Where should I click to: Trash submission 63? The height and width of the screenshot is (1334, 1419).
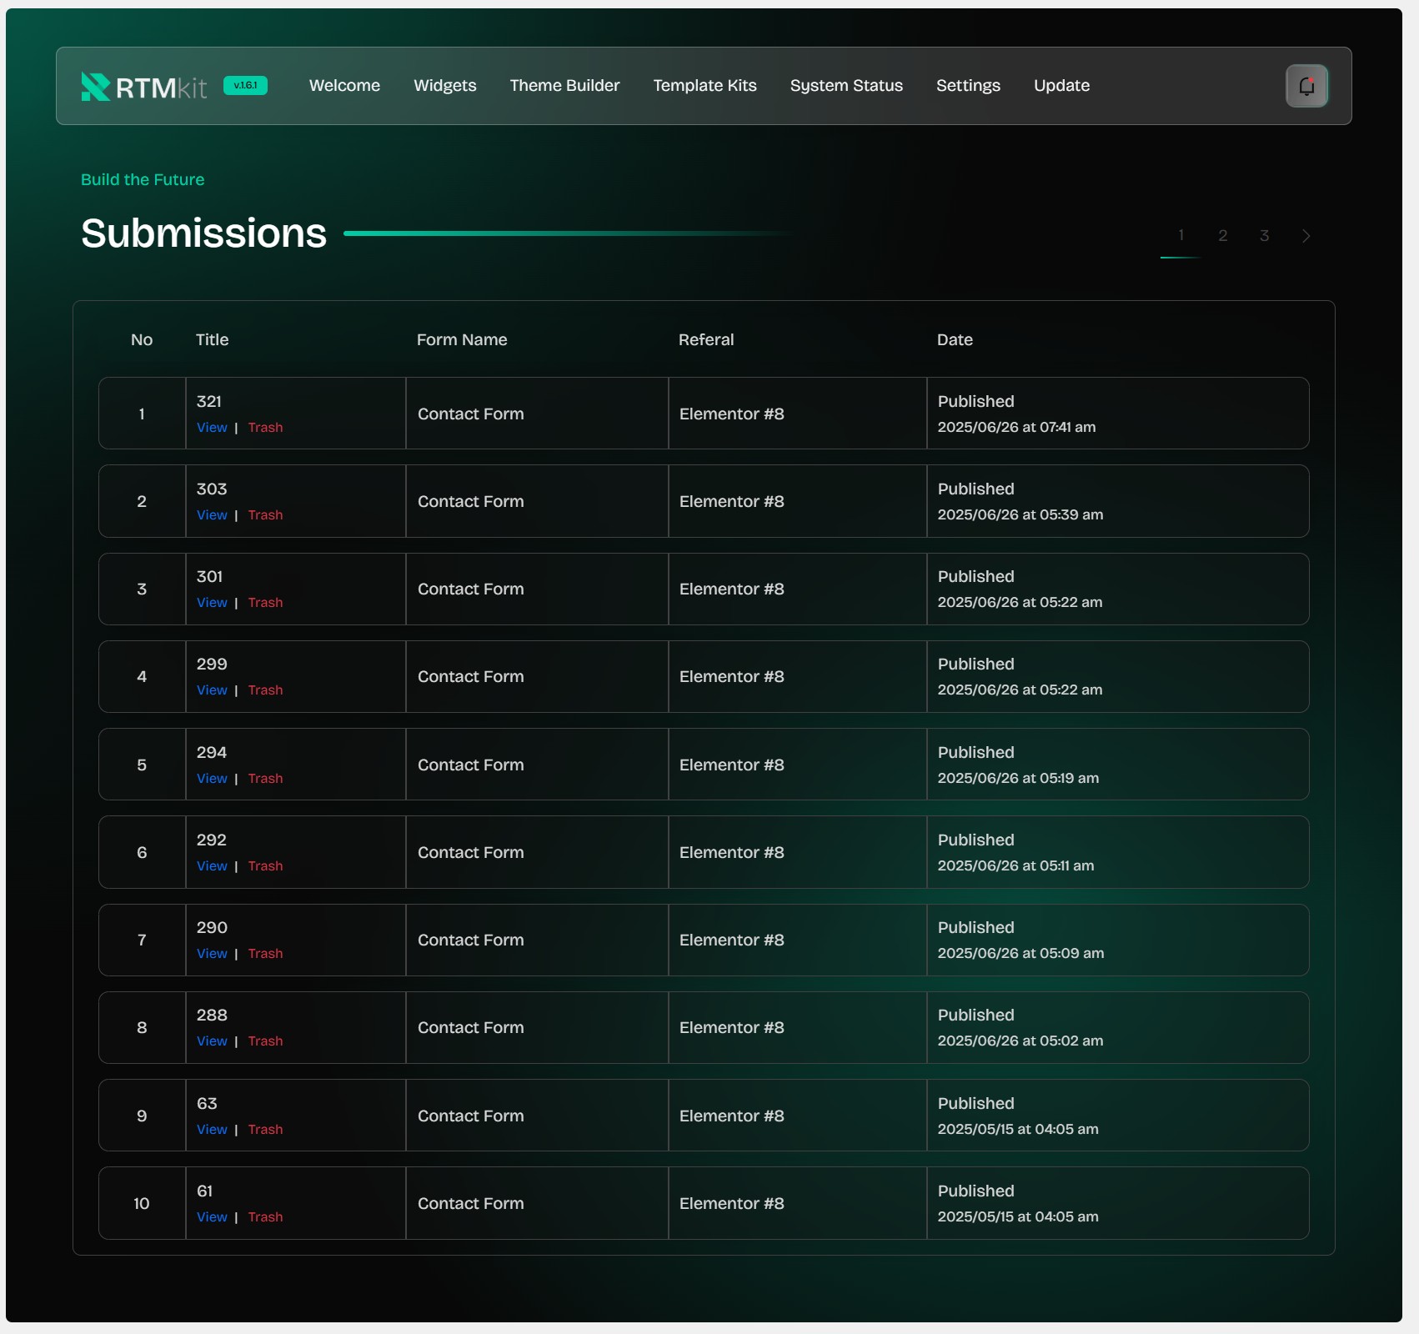click(x=265, y=1130)
